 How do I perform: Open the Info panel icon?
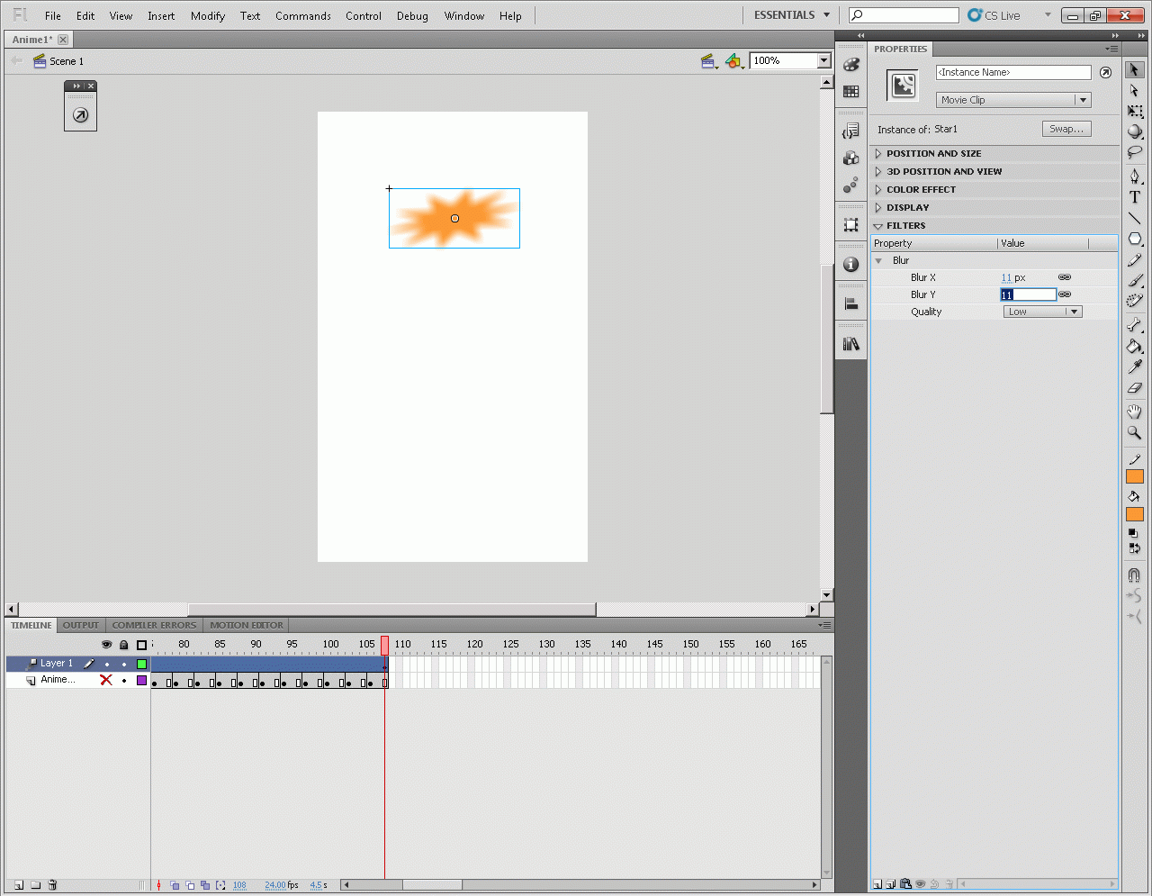click(x=850, y=265)
